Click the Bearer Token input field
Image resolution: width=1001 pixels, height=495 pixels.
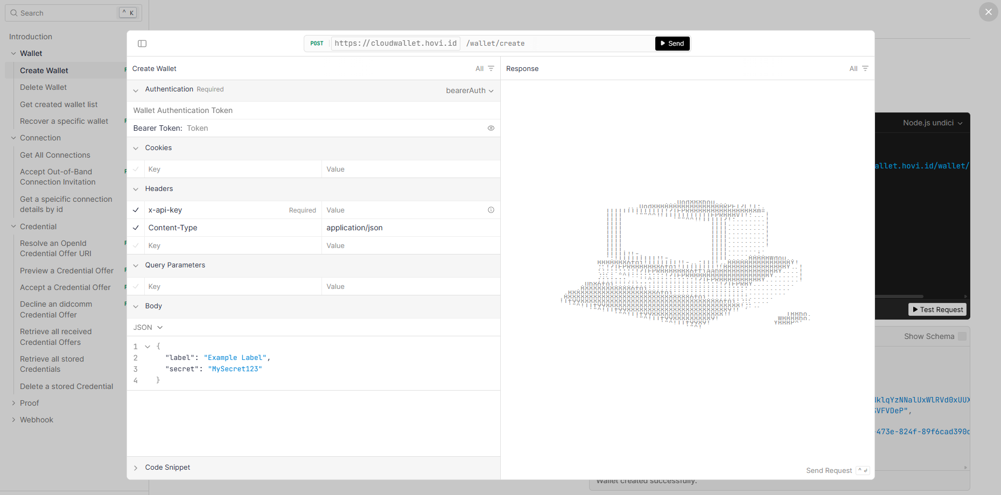(334, 128)
